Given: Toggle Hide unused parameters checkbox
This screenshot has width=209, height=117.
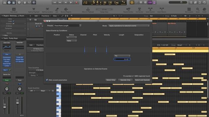Looking at the screenshot, I should pos(47,80).
